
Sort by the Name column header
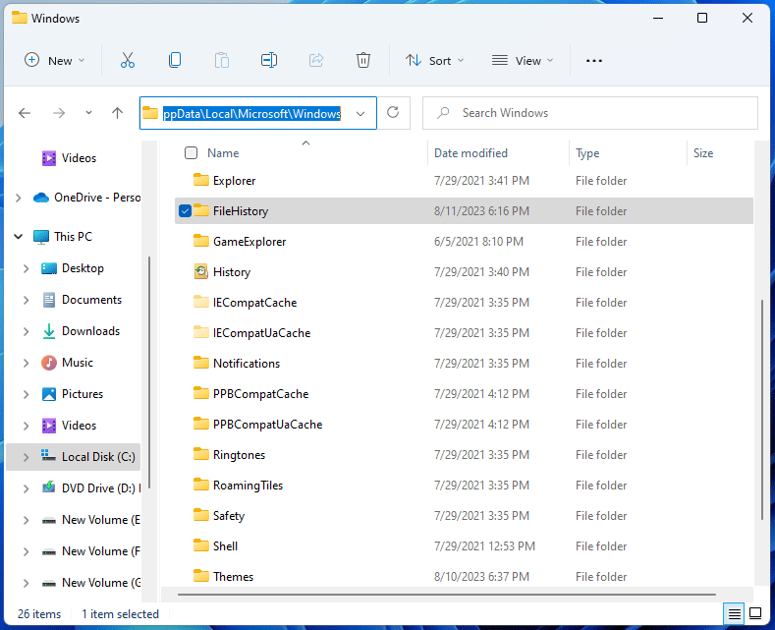click(223, 153)
